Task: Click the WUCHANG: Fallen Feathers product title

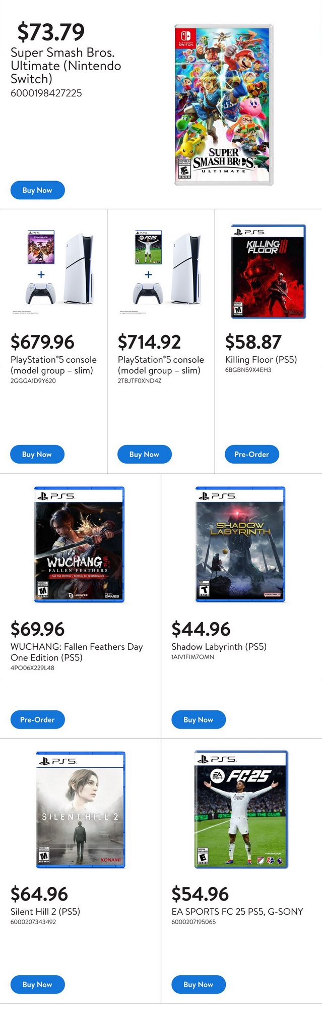Action: (x=77, y=652)
